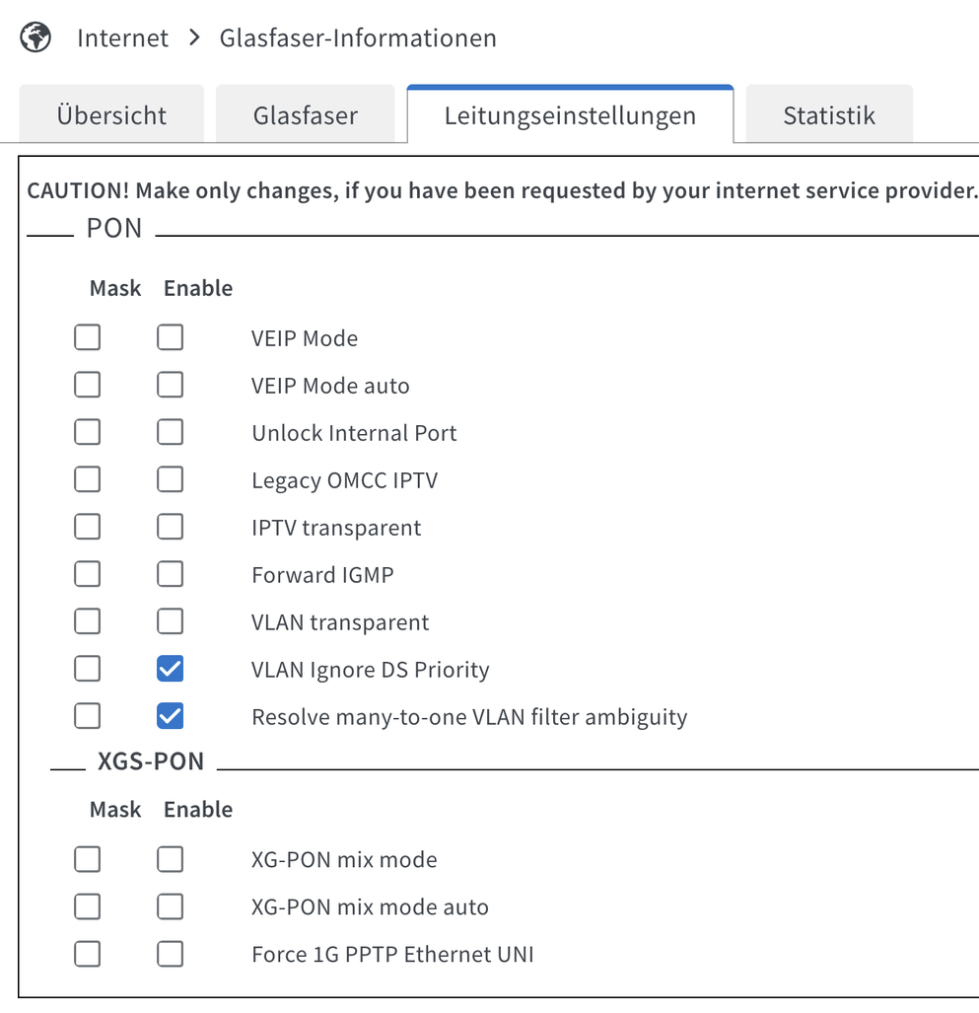Switch to the Glasfaser tab
The height and width of the screenshot is (1013, 979).
[x=306, y=115]
